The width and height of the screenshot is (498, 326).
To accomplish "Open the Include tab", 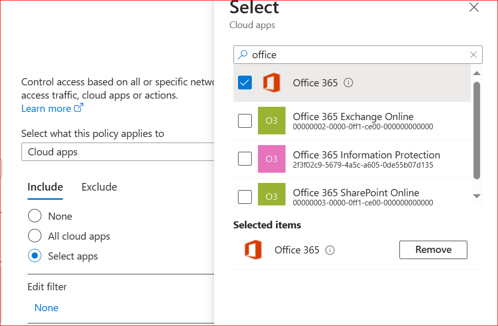I will pos(45,187).
